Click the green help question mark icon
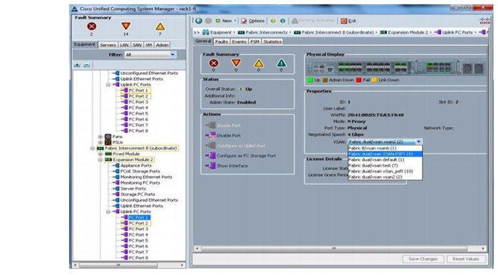The width and height of the screenshot is (498, 275). click(273, 21)
